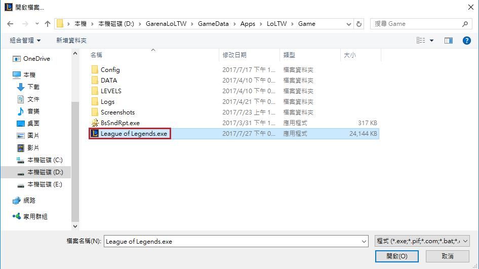Select the LEVELS folder
Viewport: 479px width, 269px height.
pyautogui.click(x=111, y=91)
